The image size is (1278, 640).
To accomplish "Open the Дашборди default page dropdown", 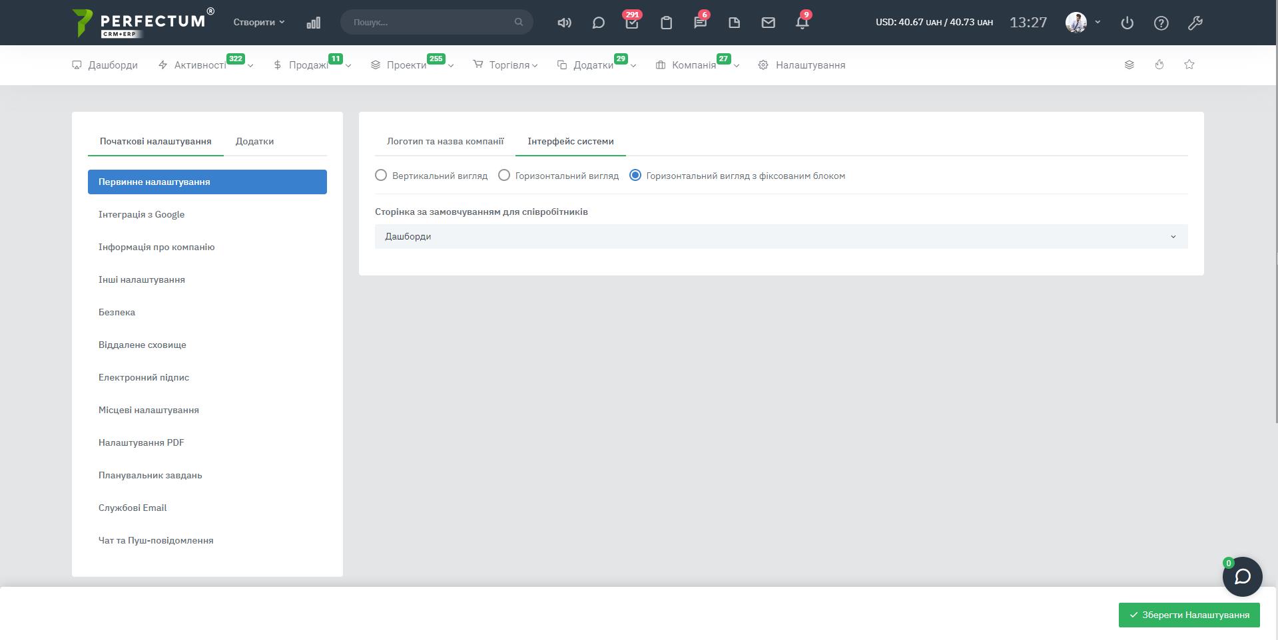I will [x=781, y=237].
